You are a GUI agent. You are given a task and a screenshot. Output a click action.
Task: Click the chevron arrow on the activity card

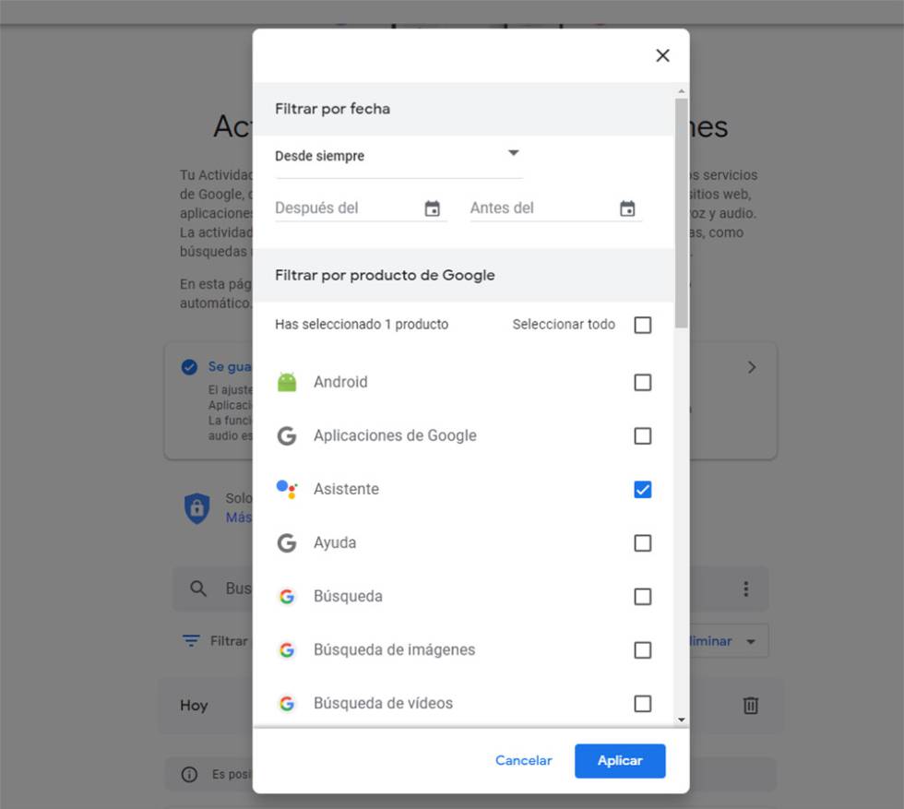pyautogui.click(x=752, y=367)
